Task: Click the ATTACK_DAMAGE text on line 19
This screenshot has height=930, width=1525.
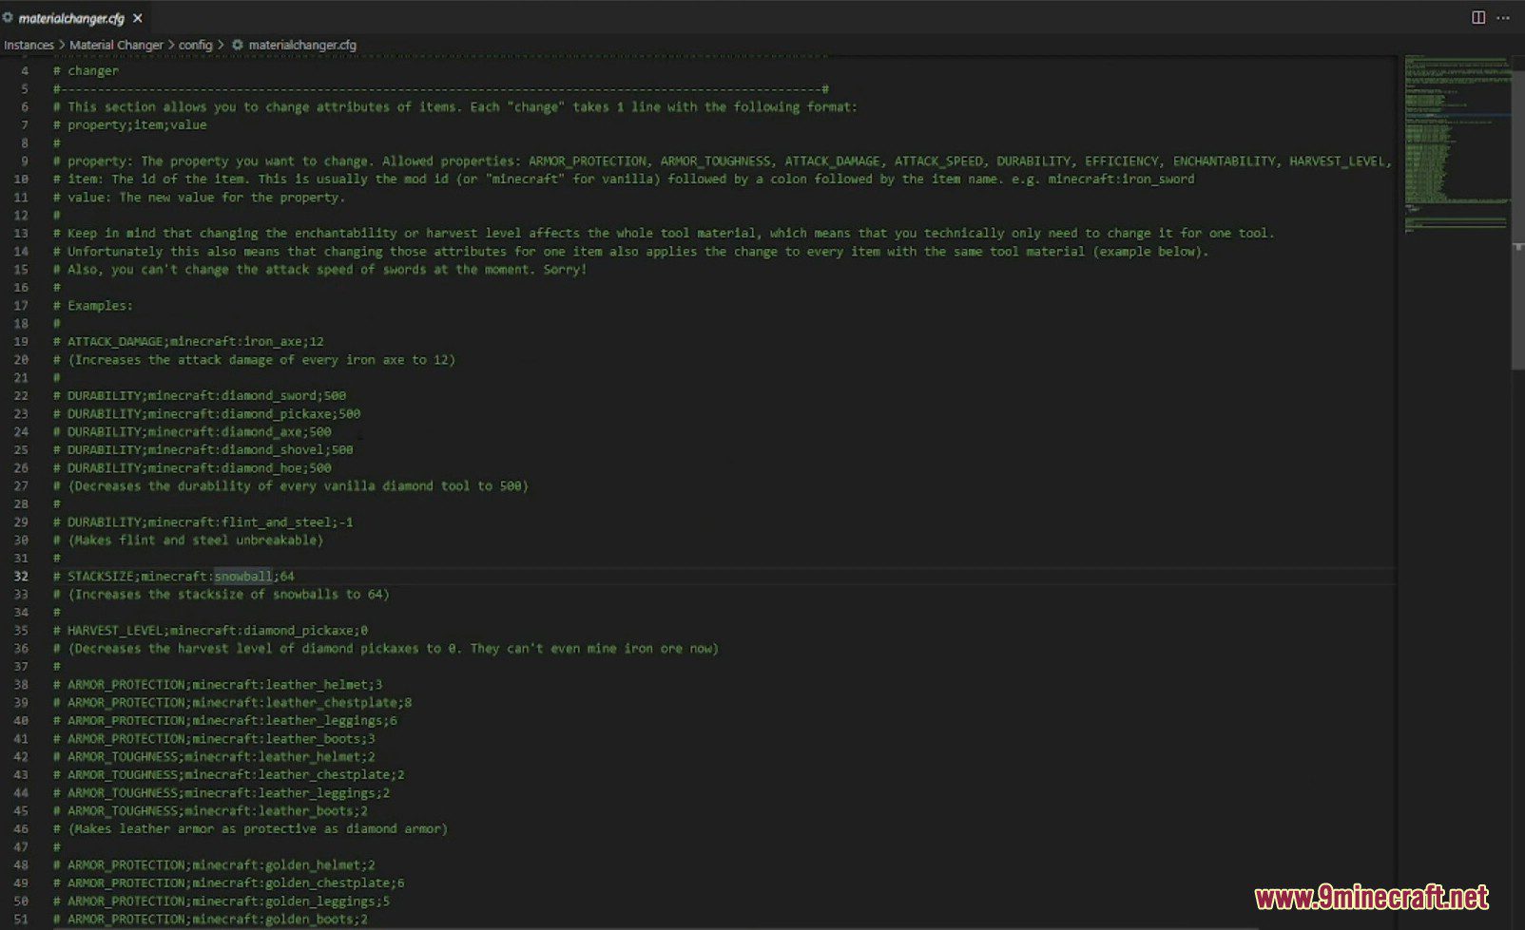Action: pos(115,342)
